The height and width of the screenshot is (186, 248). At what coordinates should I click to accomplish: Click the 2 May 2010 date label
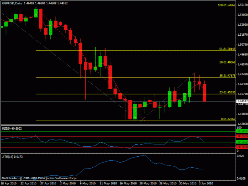click(68, 183)
